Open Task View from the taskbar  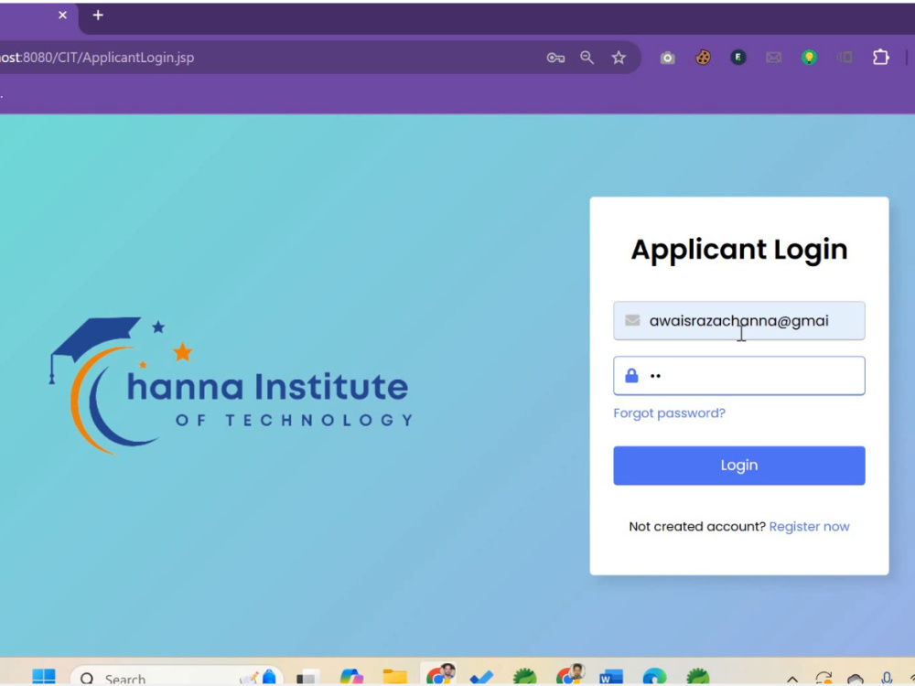point(307,678)
